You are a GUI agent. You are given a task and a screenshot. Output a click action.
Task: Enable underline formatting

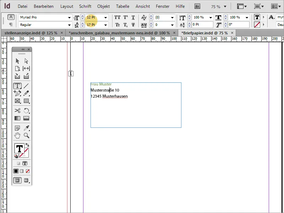[x=133, y=17]
